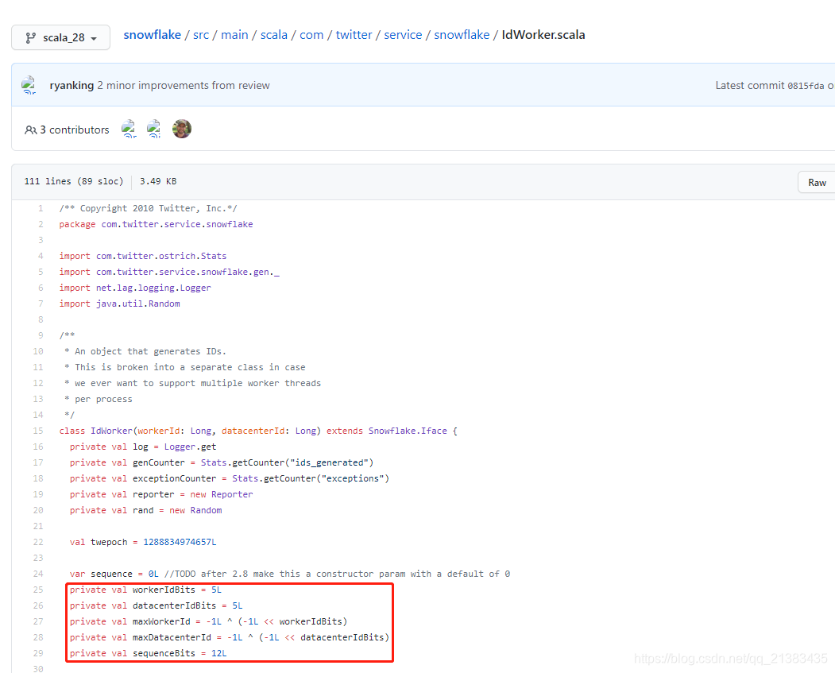Select line number 25
This screenshot has width=835, height=673.
[x=38, y=590]
